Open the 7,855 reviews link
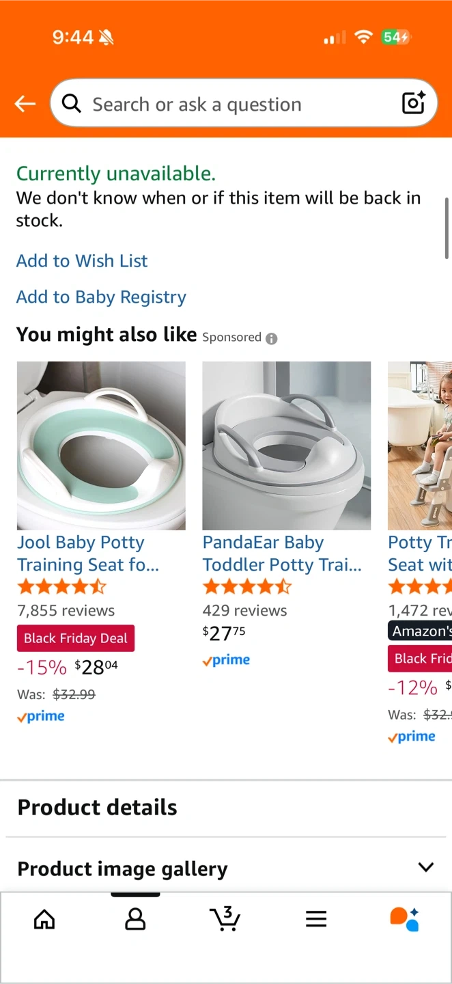The width and height of the screenshot is (452, 984). click(66, 610)
